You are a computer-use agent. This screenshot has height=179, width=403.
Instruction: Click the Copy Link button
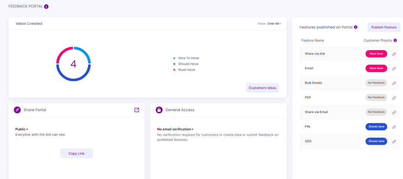coord(77,153)
